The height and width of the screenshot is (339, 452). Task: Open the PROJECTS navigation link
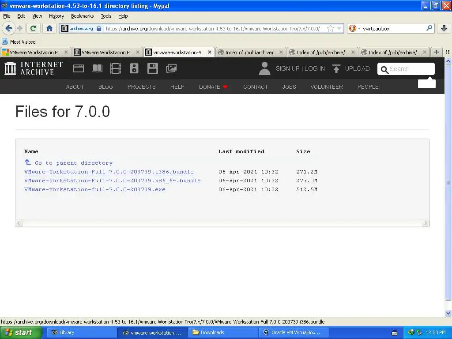click(x=142, y=87)
